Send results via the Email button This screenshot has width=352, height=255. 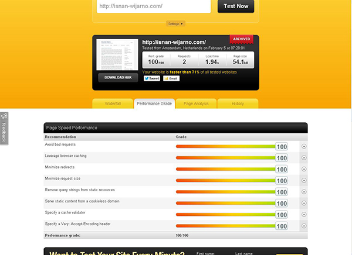pyautogui.click(x=171, y=78)
